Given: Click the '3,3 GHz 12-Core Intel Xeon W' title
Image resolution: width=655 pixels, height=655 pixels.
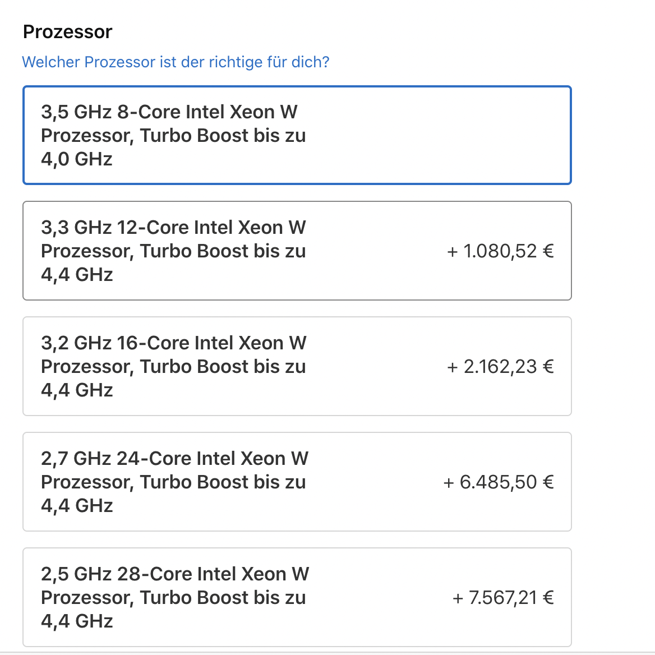Looking at the screenshot, I should [x=173, y=228].
